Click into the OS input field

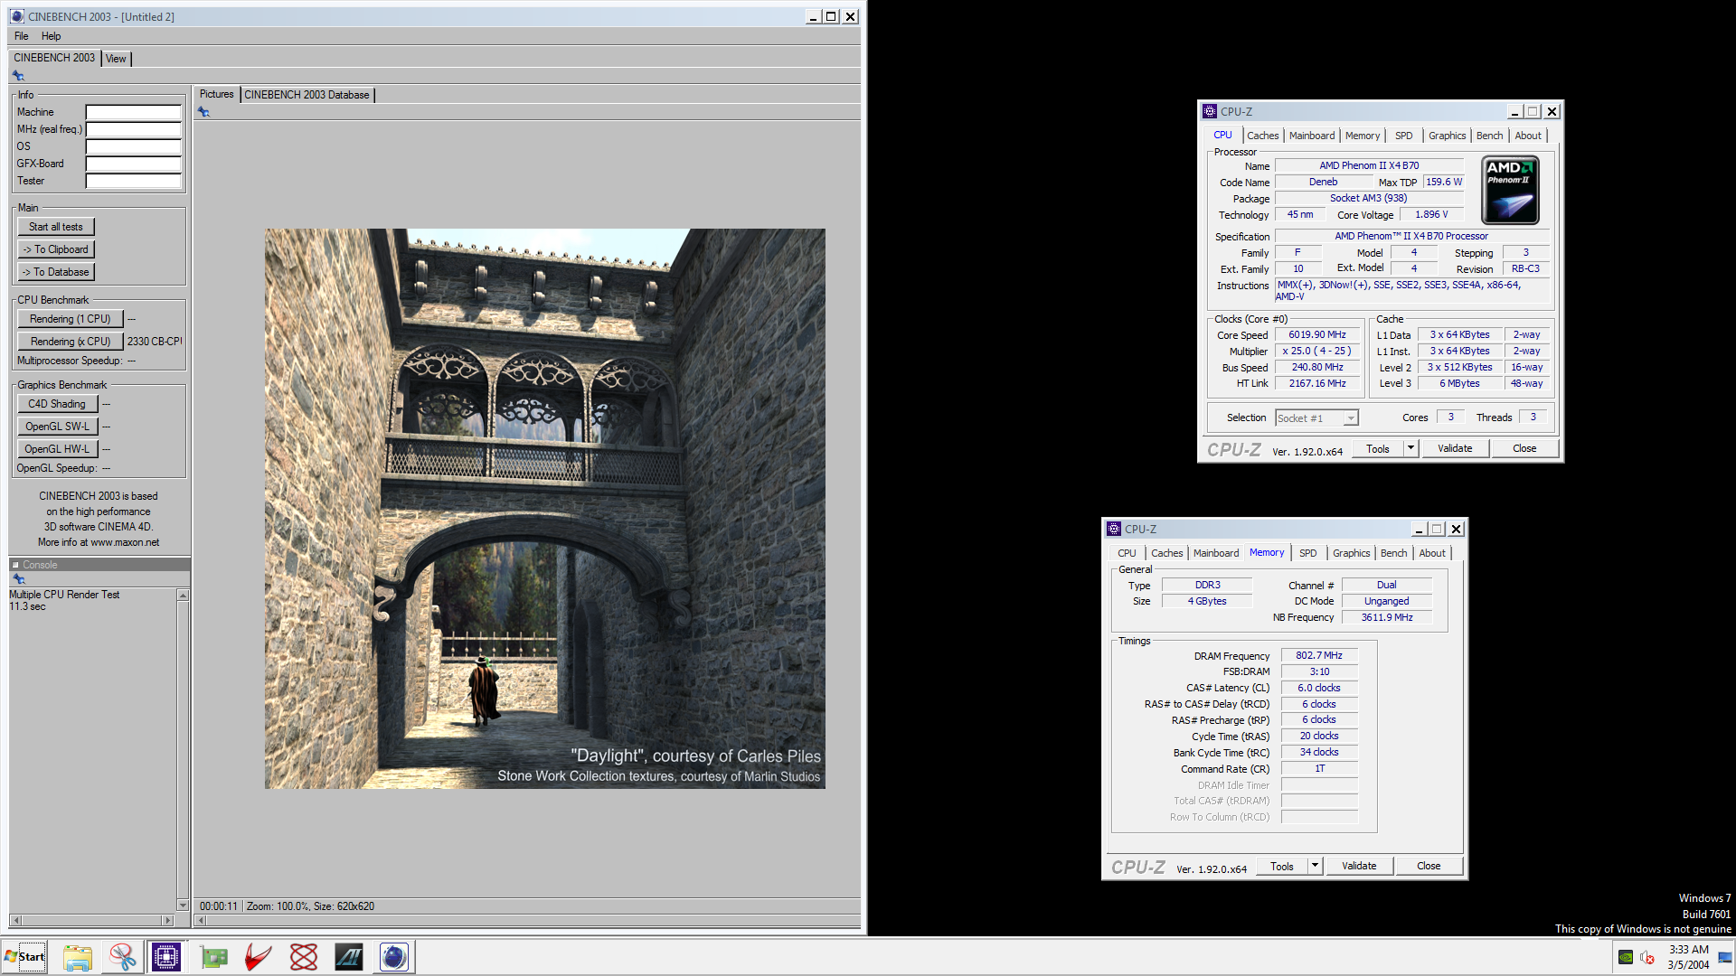134,146
